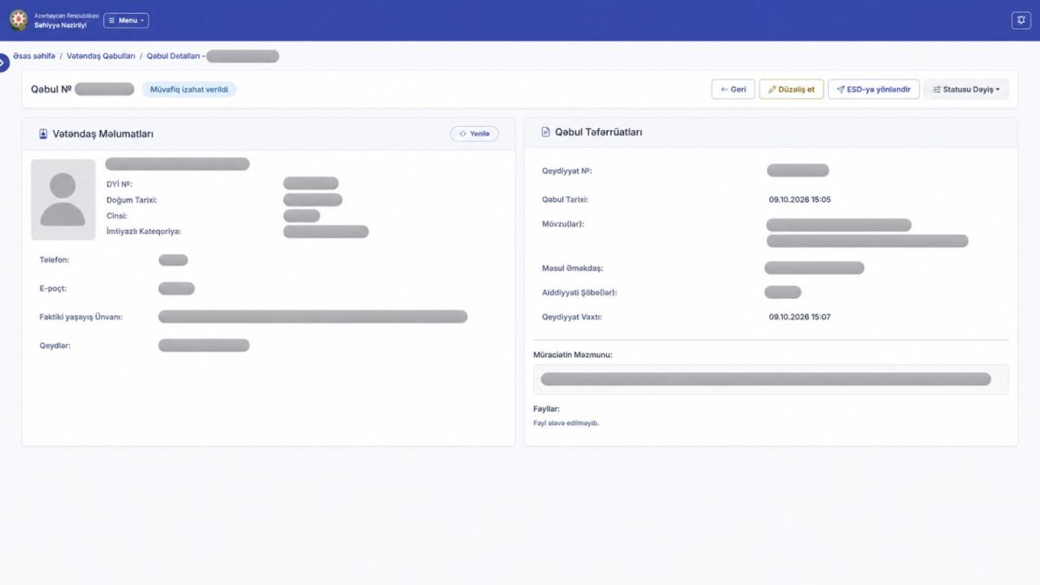
Task: Open the Statusu Dəyiş dropdown
Action: pos(966,89)
